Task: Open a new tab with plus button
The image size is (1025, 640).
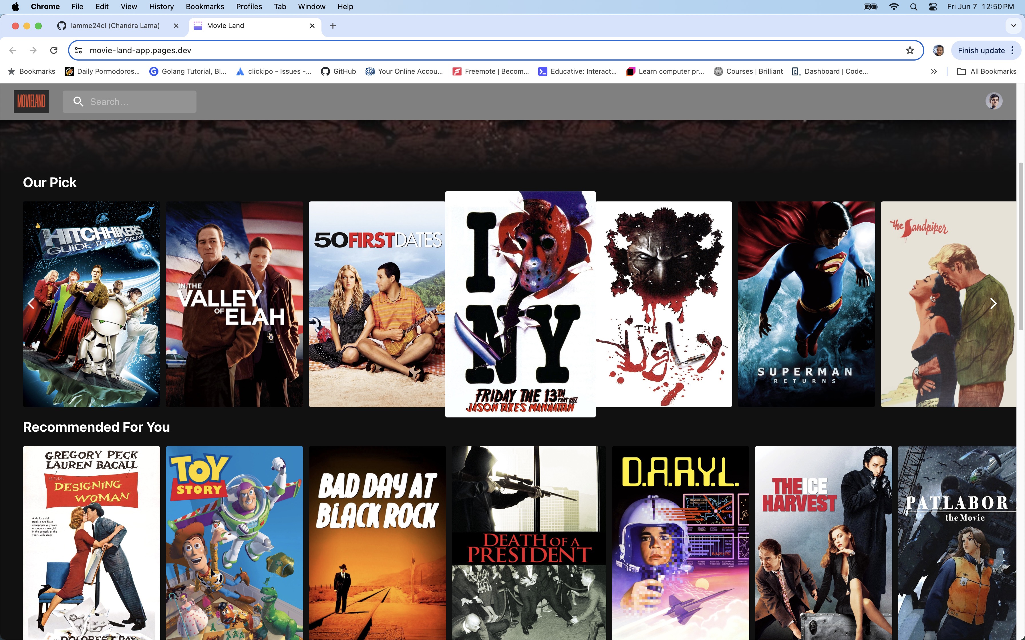Action: point(333,26)
